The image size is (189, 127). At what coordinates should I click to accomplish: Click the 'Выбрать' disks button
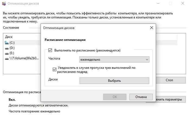pos(114,81)
